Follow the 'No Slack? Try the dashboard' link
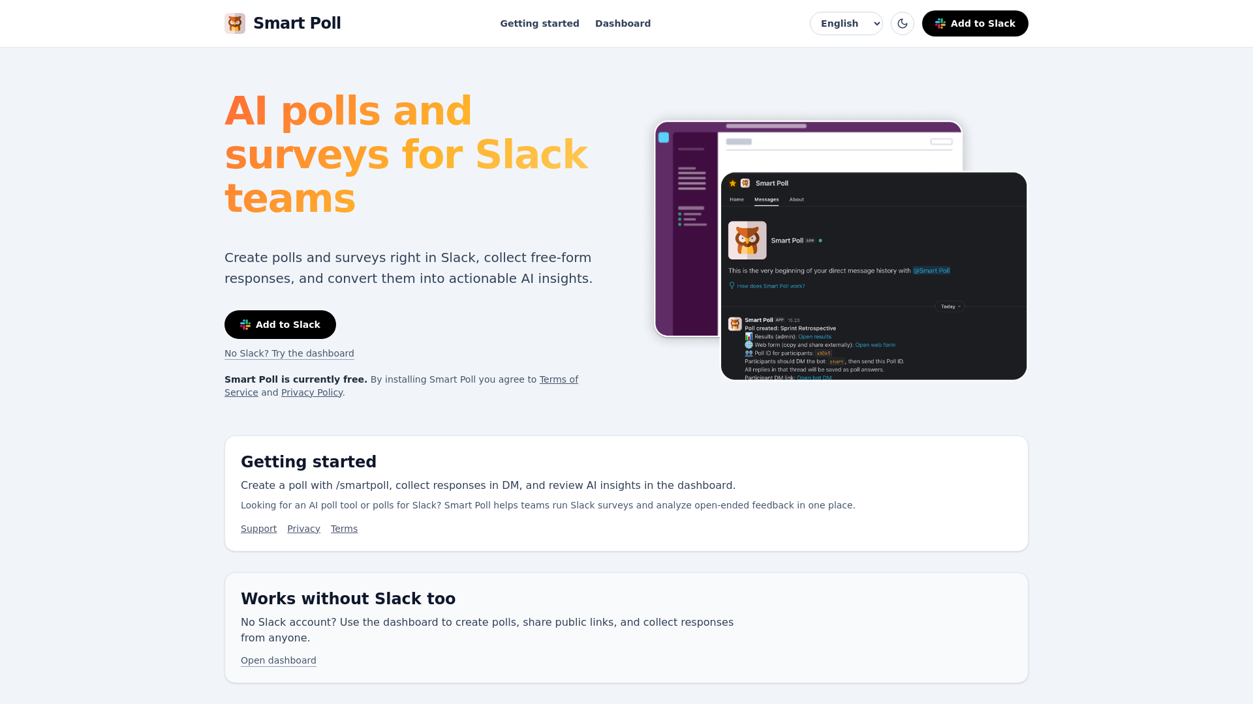The height and width of the screenshot is (704, 1253). click(x=289, y=353)
